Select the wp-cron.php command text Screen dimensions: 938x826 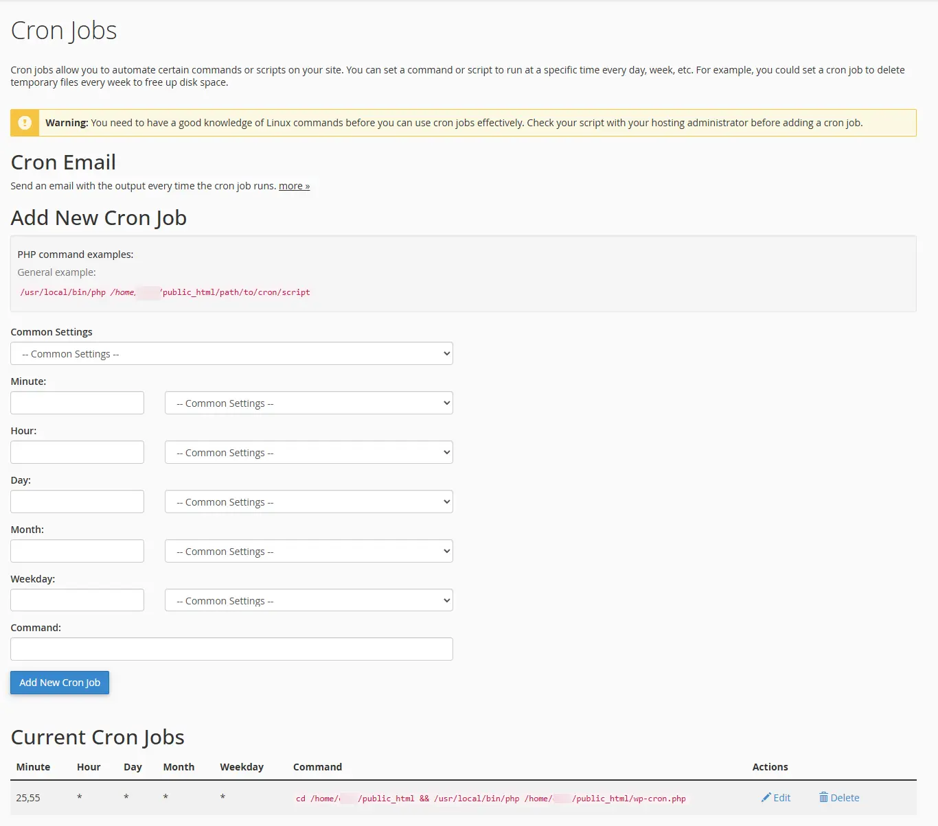[490, 799]
